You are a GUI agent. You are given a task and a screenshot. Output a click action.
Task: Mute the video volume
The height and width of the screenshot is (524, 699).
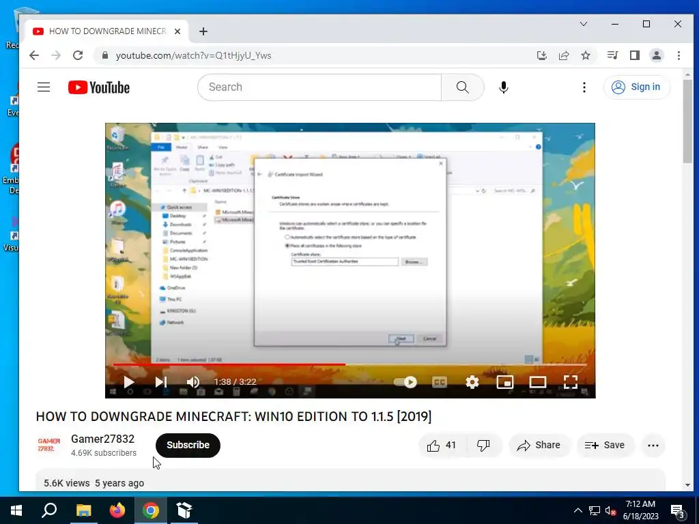193,382
